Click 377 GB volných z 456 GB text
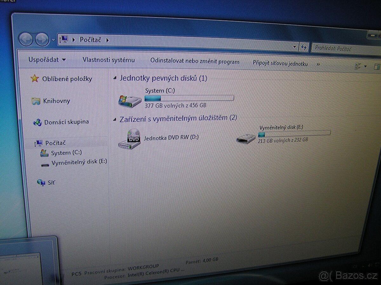This screenshot has width=381, height=285. pos(176,105)
